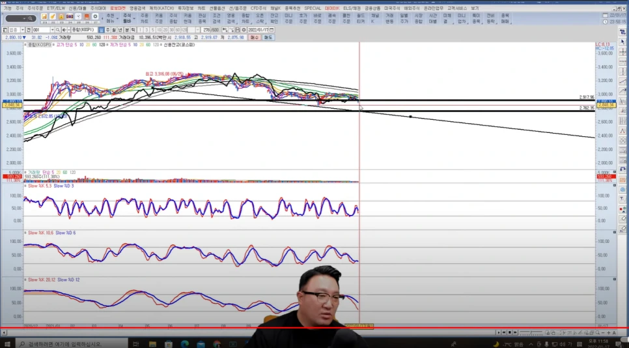The height and width of the screenshot is (348, 629).
Task: Select 주 (weekly) chart period
Action: coord(108,30)
